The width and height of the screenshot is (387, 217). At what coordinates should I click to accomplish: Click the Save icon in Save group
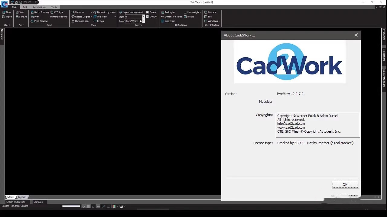17,12
